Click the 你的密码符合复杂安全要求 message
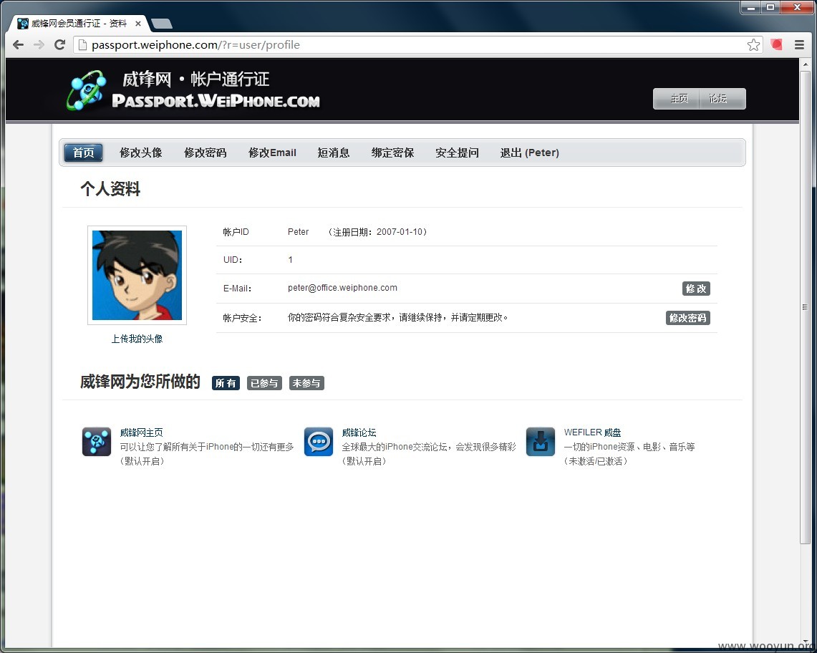 tap(397, 317)
